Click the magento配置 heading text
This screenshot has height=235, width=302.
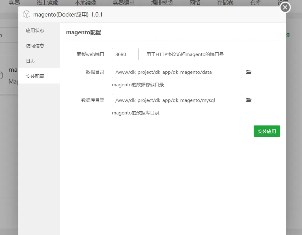pyautogui.click(x=84, y=32)
